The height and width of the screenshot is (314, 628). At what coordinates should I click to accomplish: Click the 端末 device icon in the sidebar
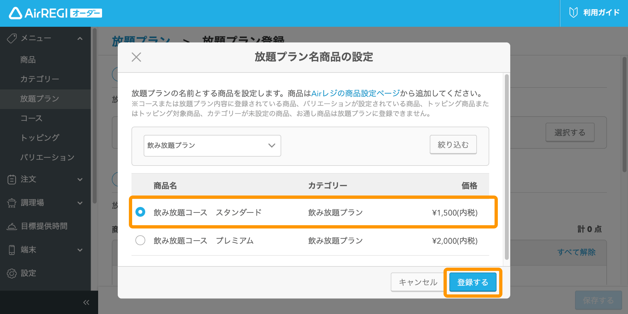12,250
